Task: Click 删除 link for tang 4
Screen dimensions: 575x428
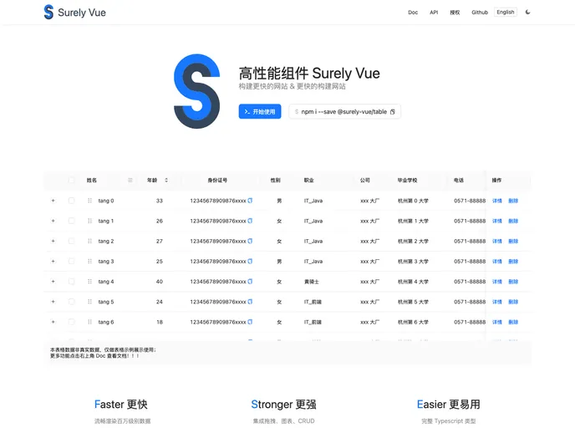Action: coord(513,282)
